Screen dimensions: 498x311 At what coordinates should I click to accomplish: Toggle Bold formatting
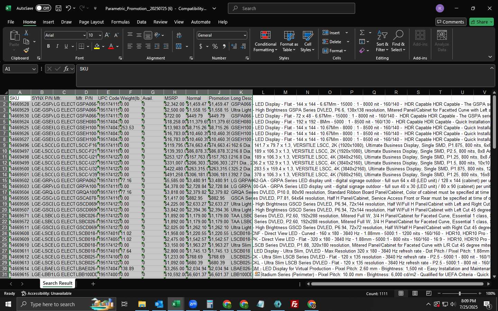tap(48, 46)
